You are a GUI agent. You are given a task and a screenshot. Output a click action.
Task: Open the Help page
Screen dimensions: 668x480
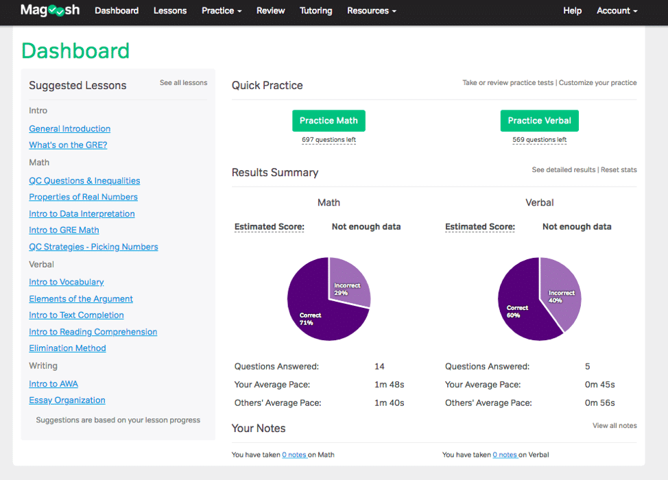[572, 11]
